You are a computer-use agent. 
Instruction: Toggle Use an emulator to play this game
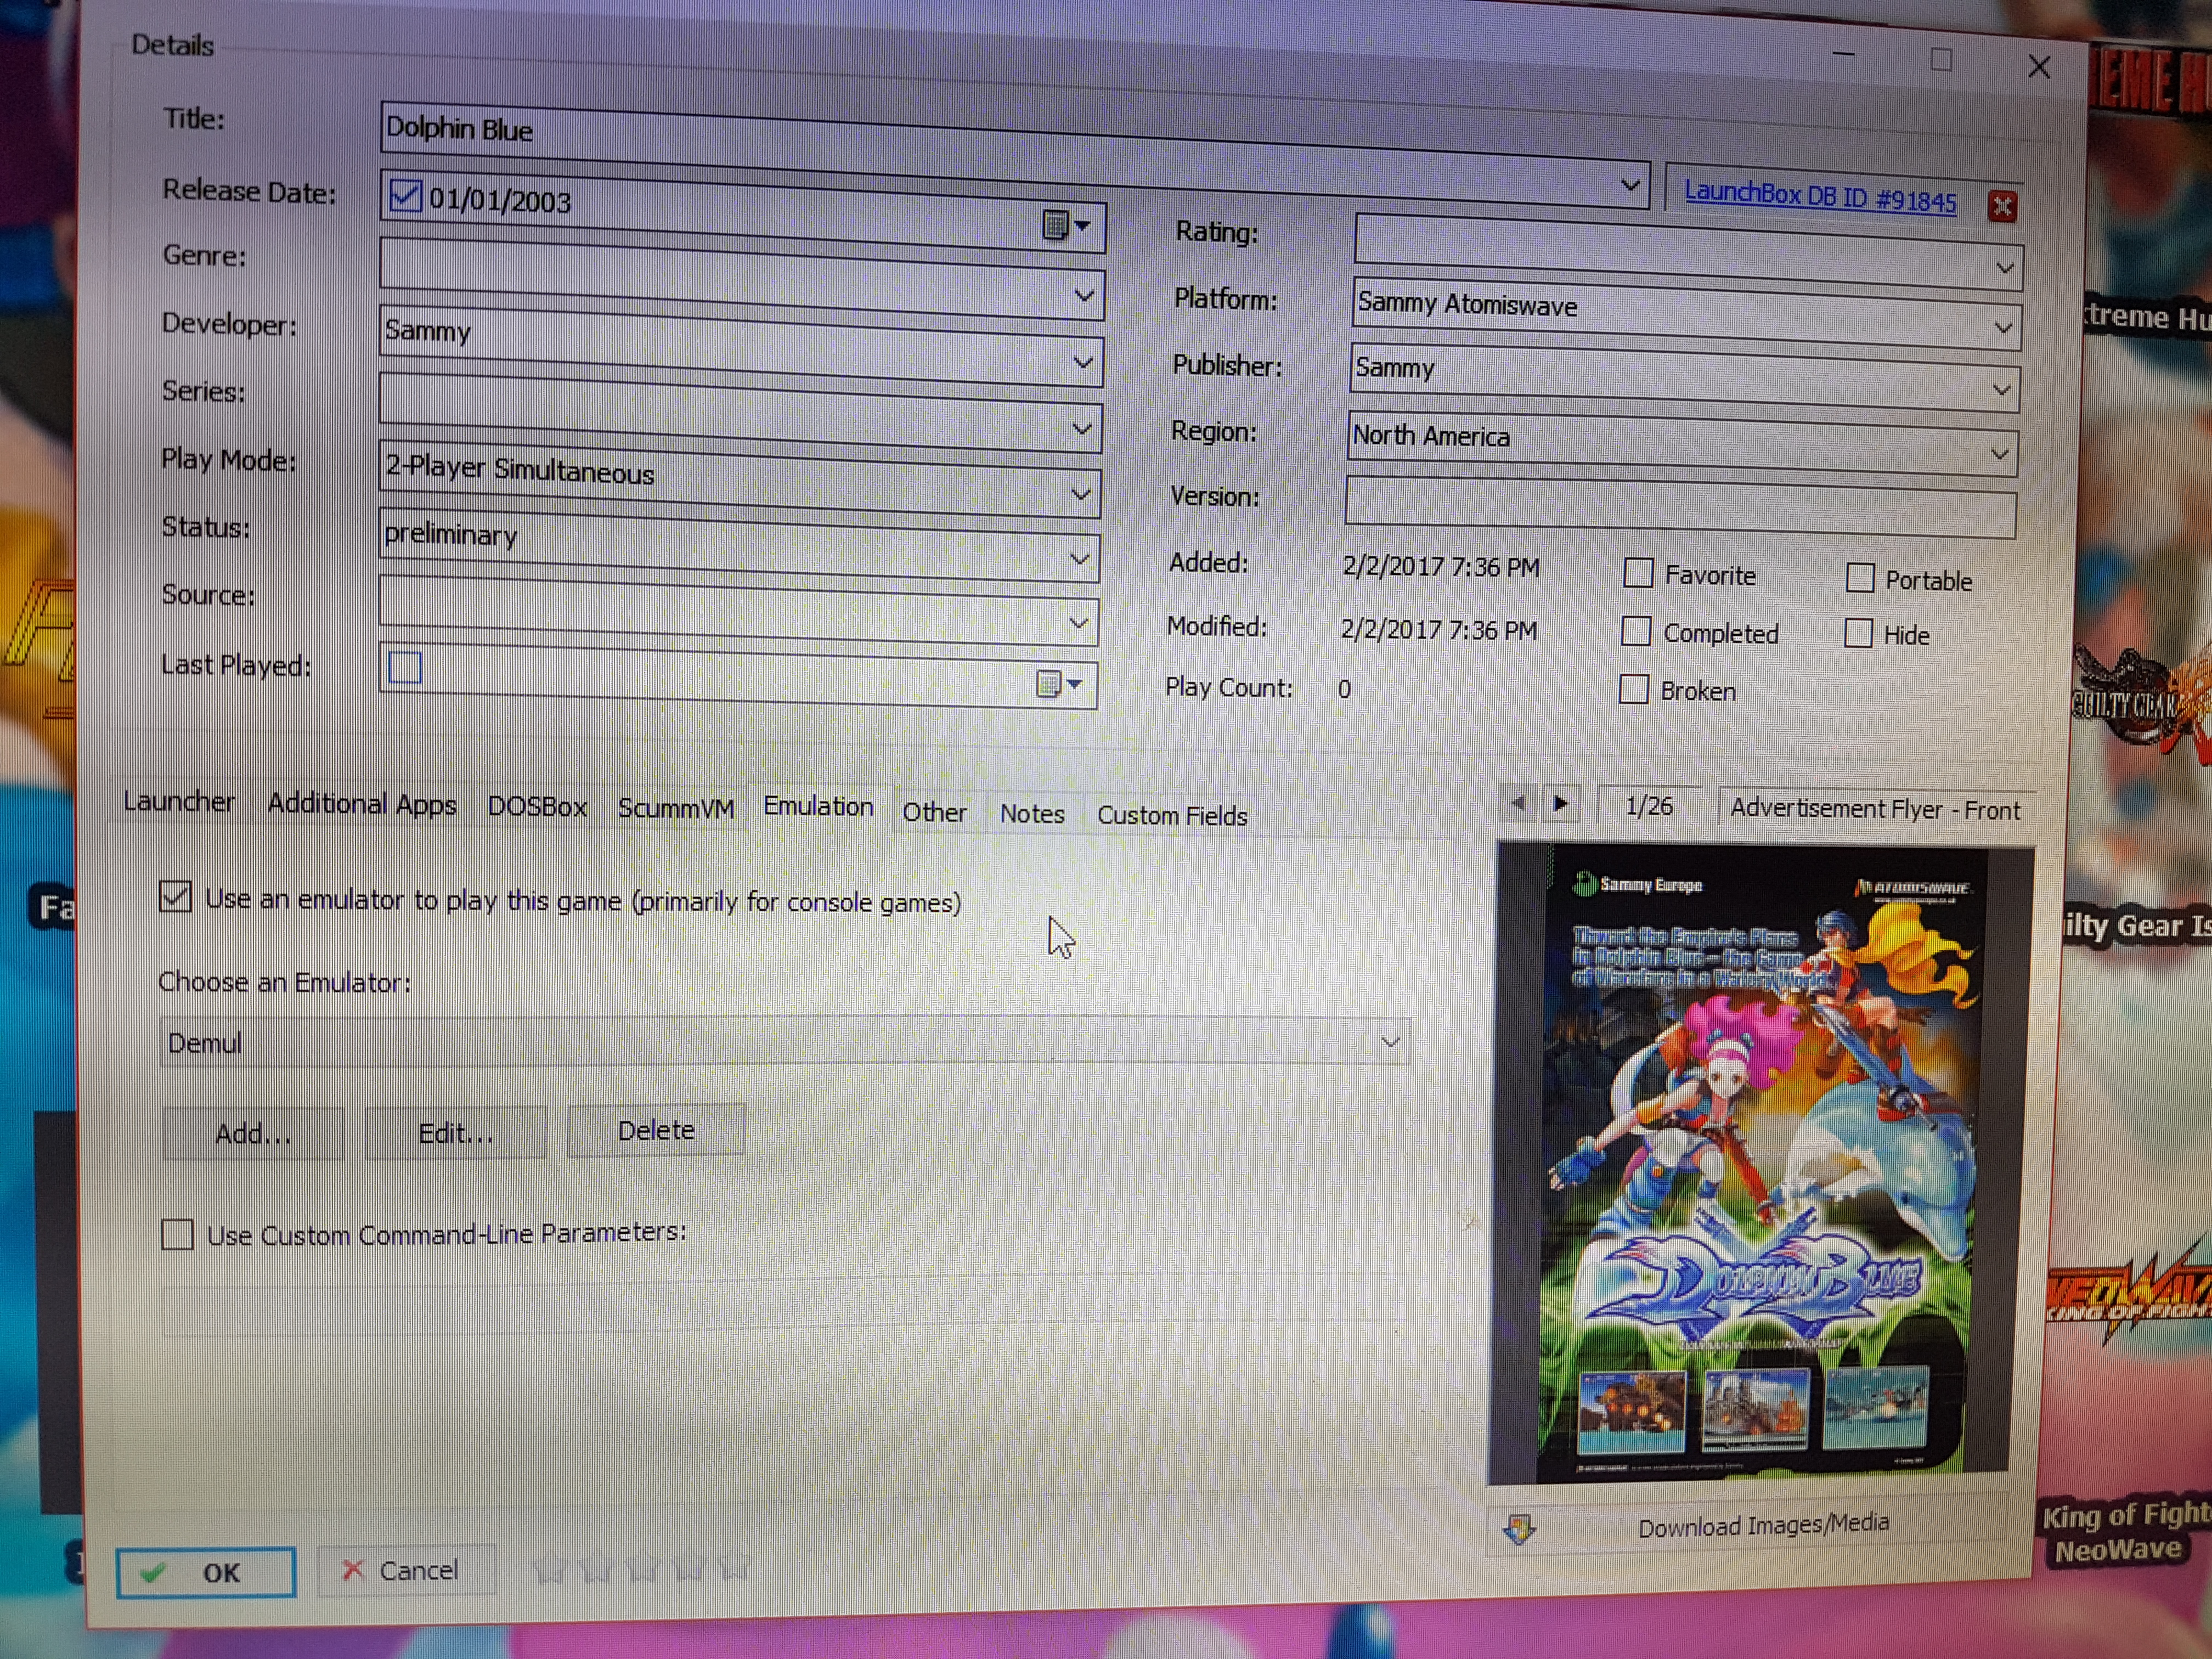[x=176, y=896]
